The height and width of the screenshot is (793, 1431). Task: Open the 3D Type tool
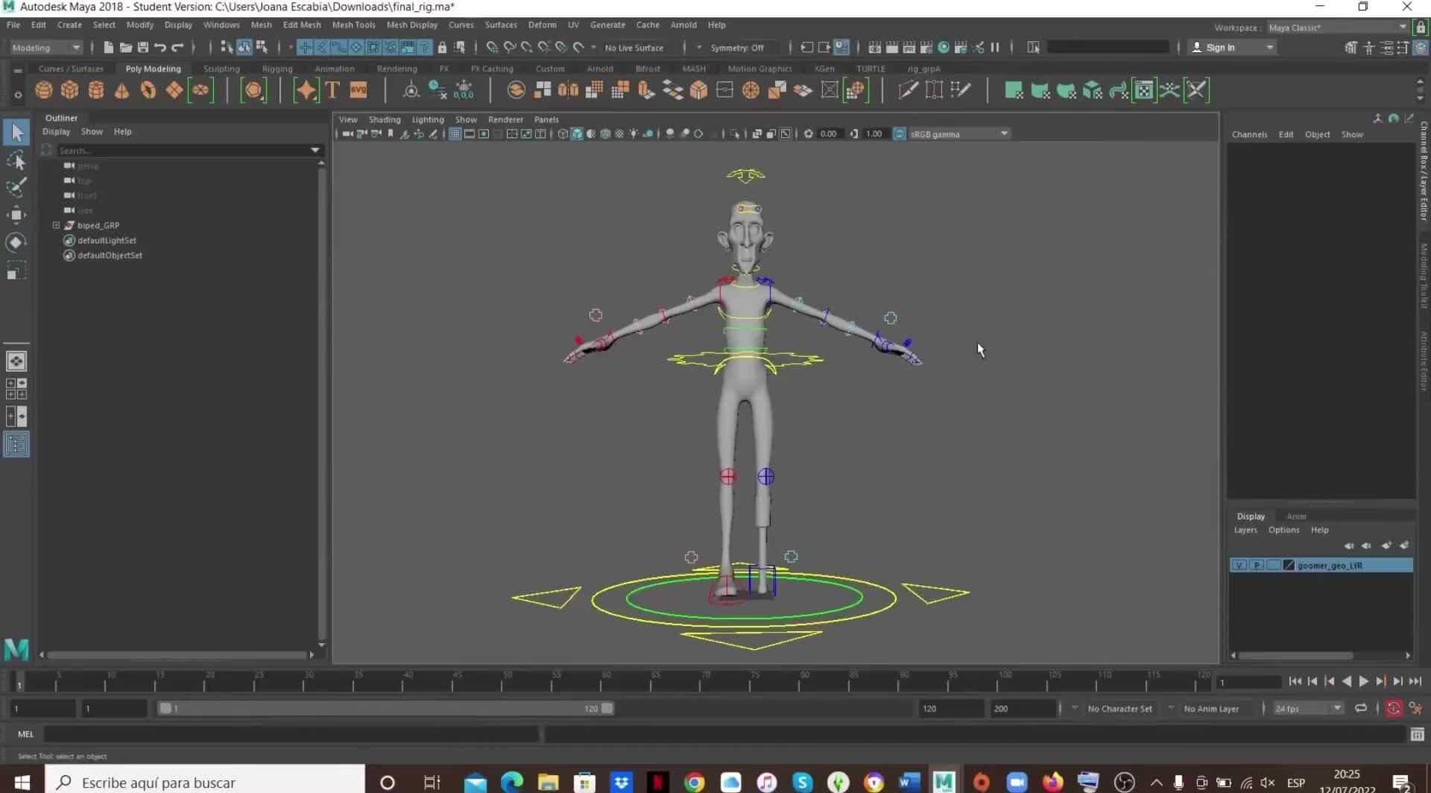click(x=332, y=89)
